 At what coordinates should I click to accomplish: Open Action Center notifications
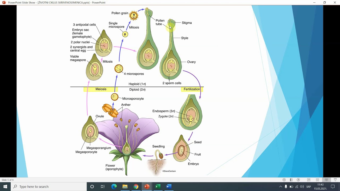[333, 187]
